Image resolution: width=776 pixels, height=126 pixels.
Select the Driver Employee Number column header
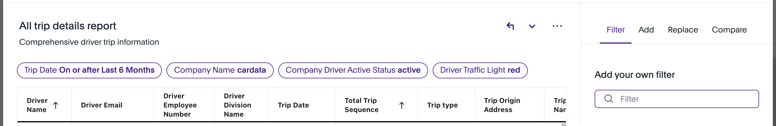tap(180, 105)
